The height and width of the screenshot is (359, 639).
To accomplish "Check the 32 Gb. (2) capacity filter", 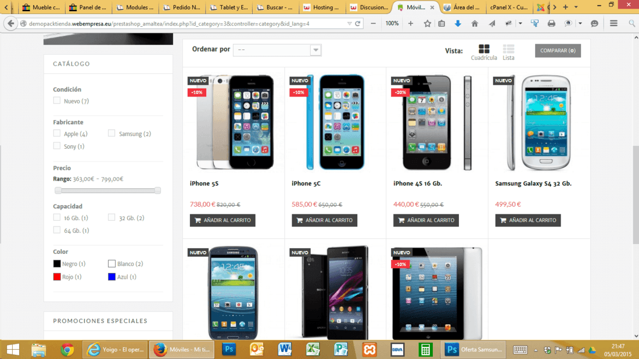I will [112, 218].
